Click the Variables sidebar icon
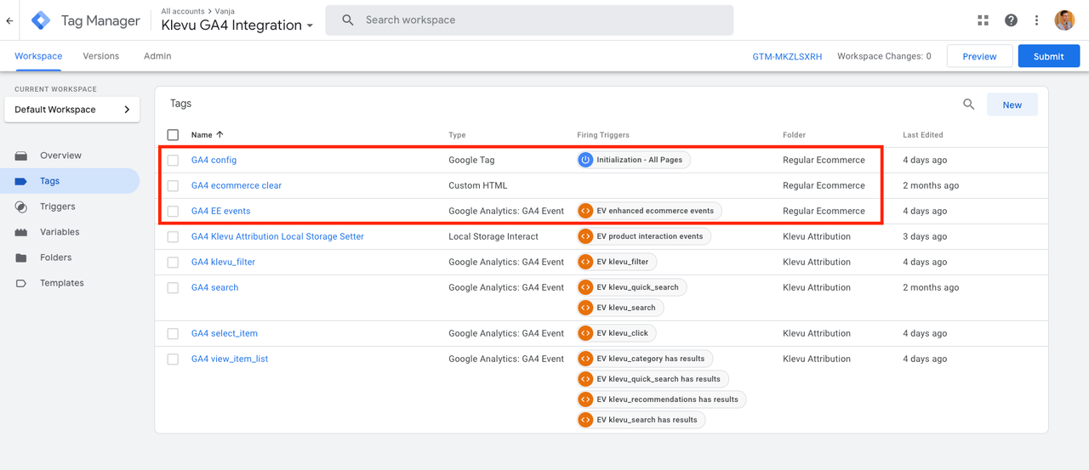The image size is (1089, 470). [x=21, y=232]
